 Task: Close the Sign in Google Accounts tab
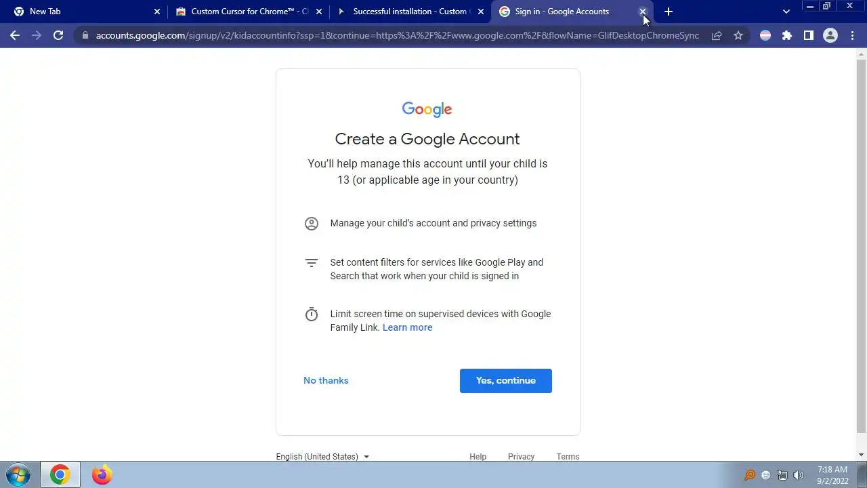[x=642, y=12]
